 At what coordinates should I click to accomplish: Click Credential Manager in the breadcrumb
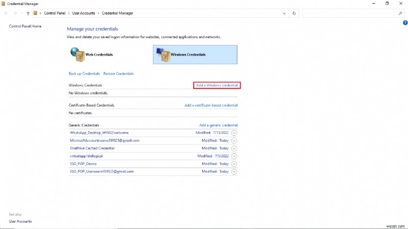(x=117, y=13)
